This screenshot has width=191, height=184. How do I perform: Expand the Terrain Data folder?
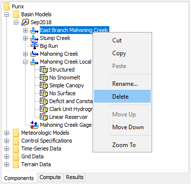click(x=6, y=164)
